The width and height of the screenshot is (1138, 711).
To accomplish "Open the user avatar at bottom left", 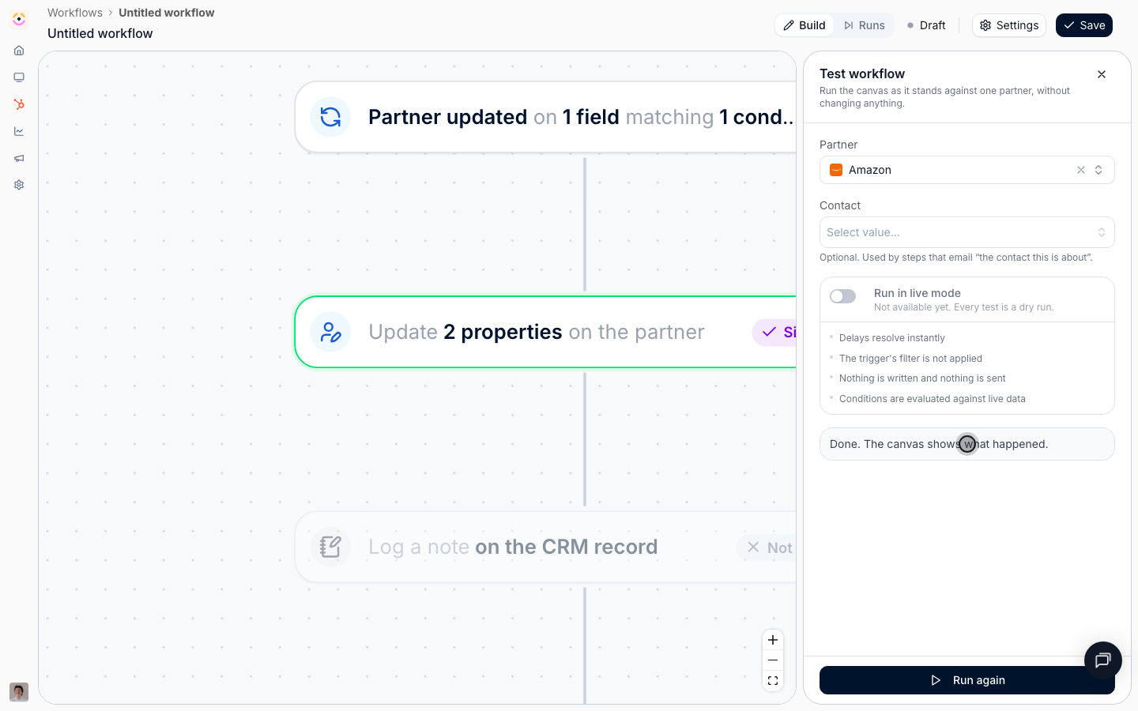I will click(x=19, y=692).
